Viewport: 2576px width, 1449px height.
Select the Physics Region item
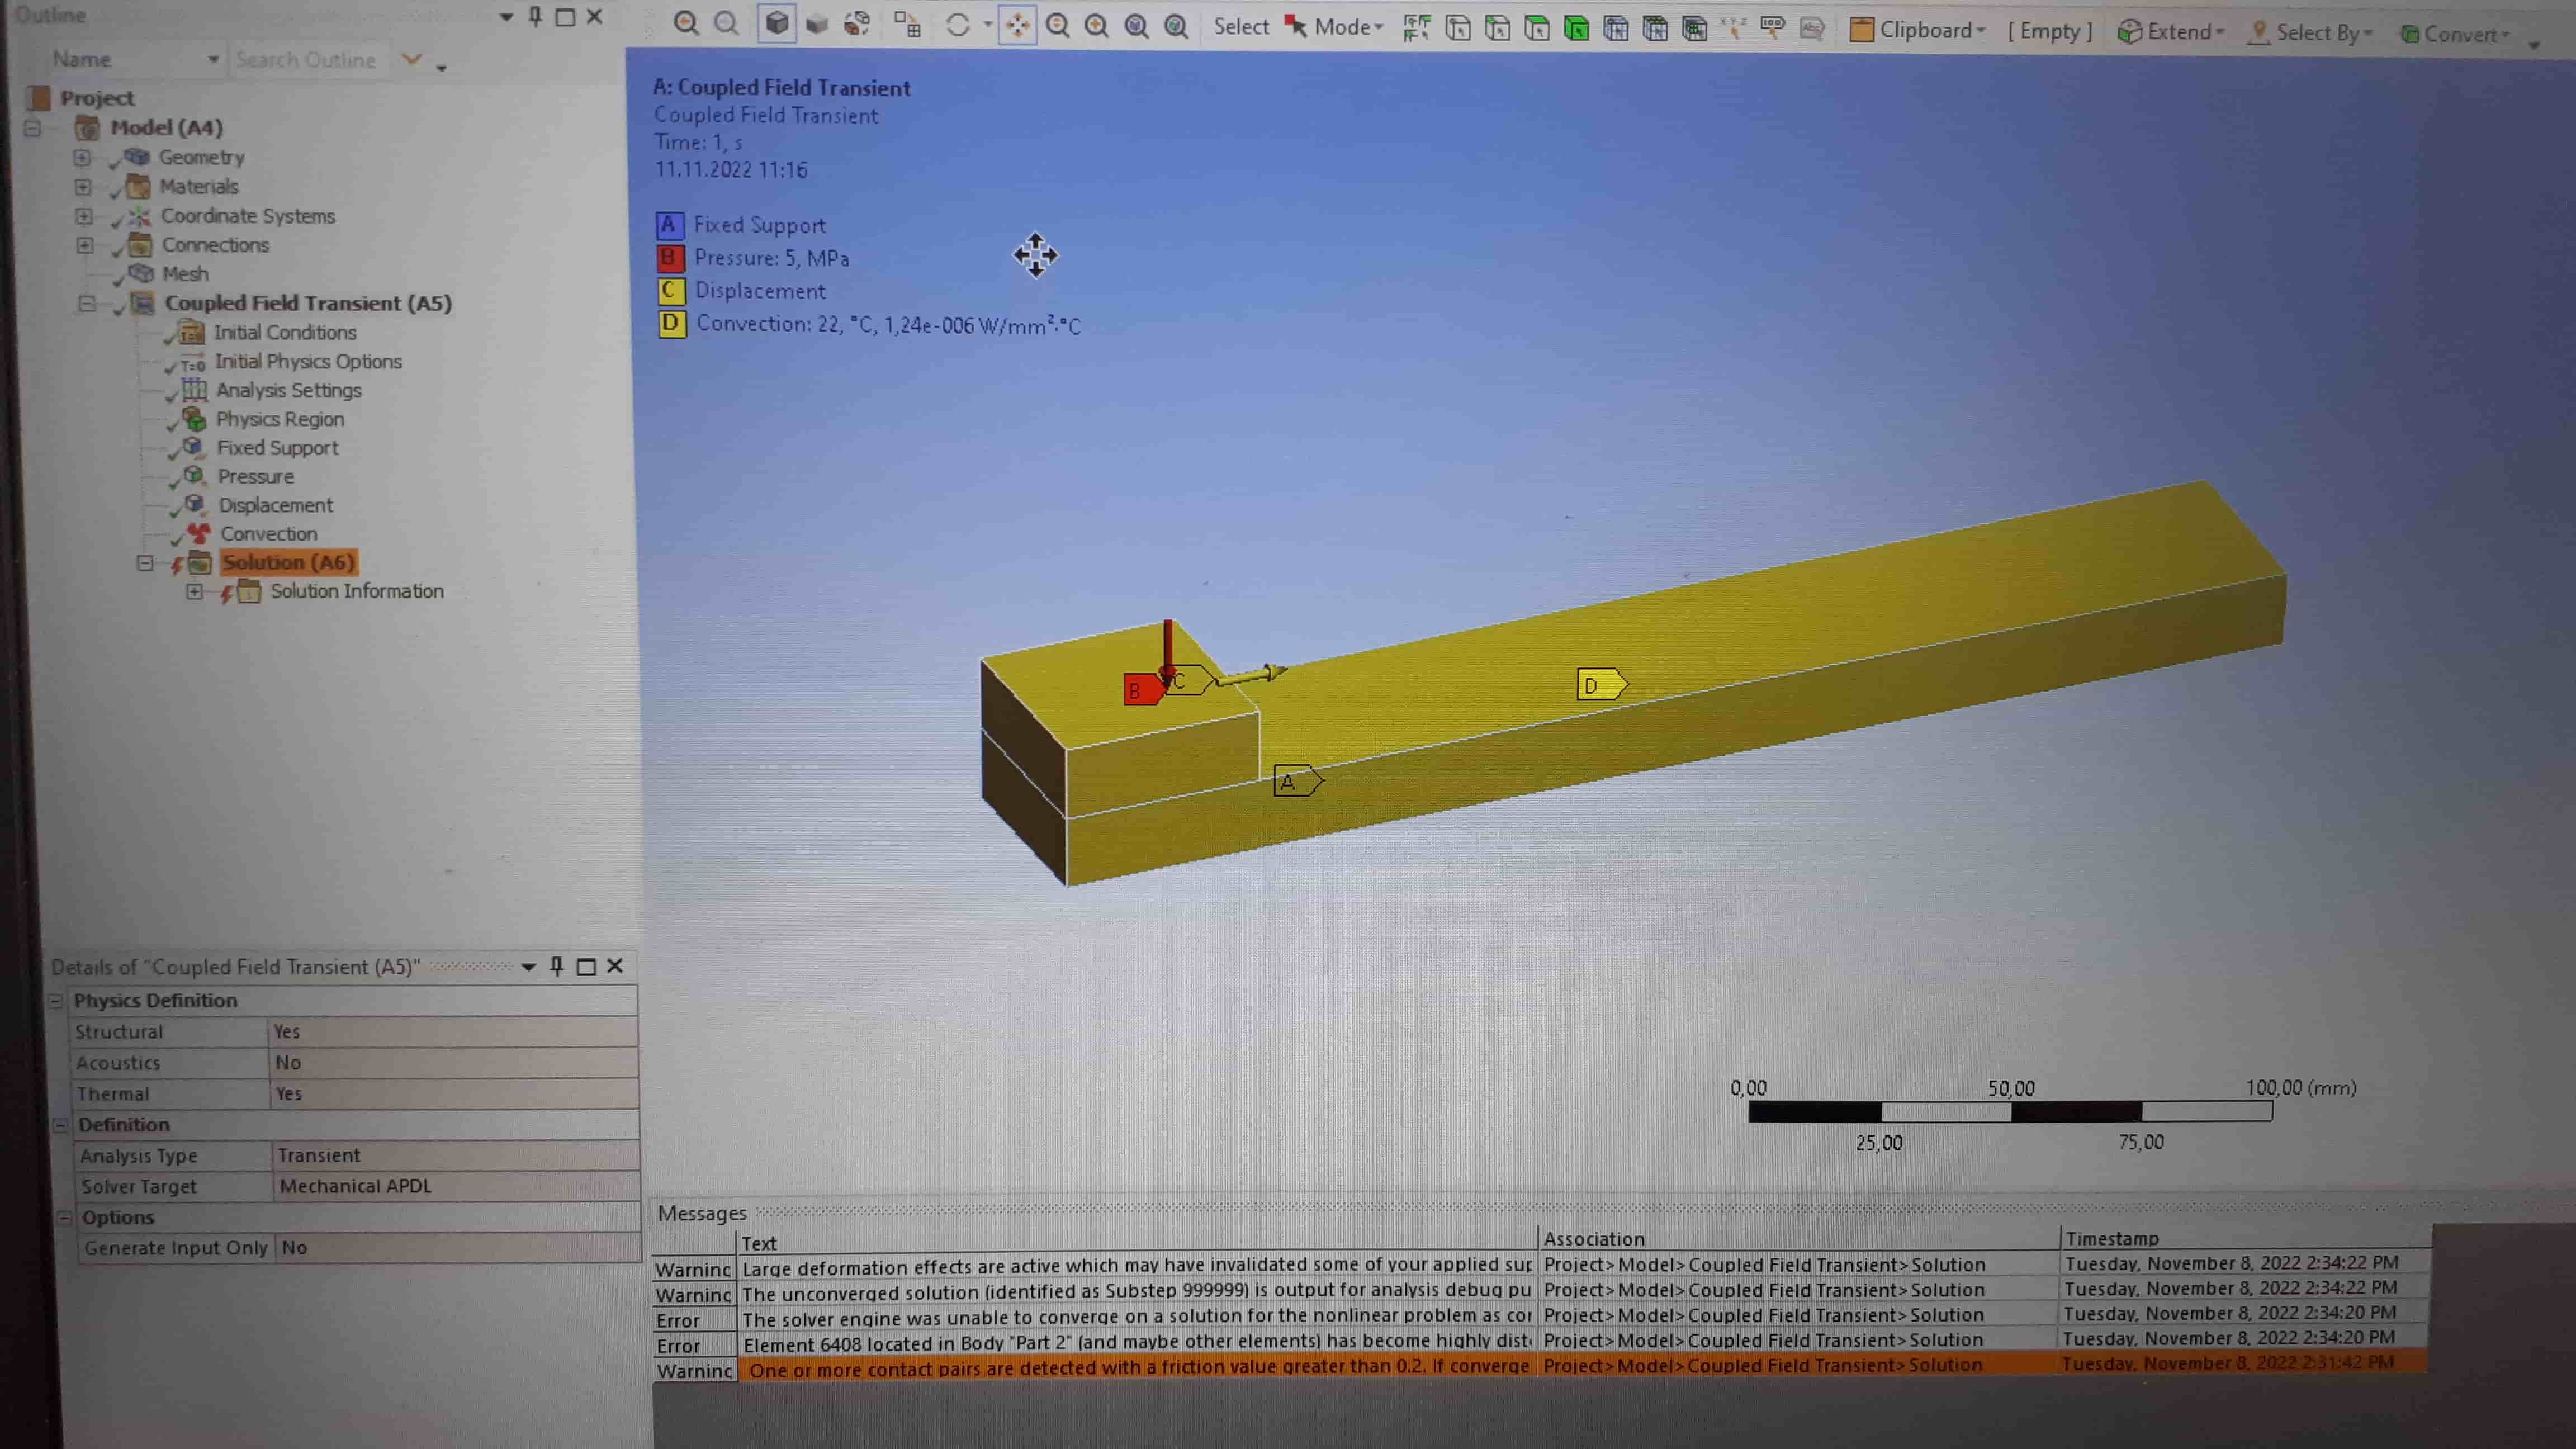(280, 420)
